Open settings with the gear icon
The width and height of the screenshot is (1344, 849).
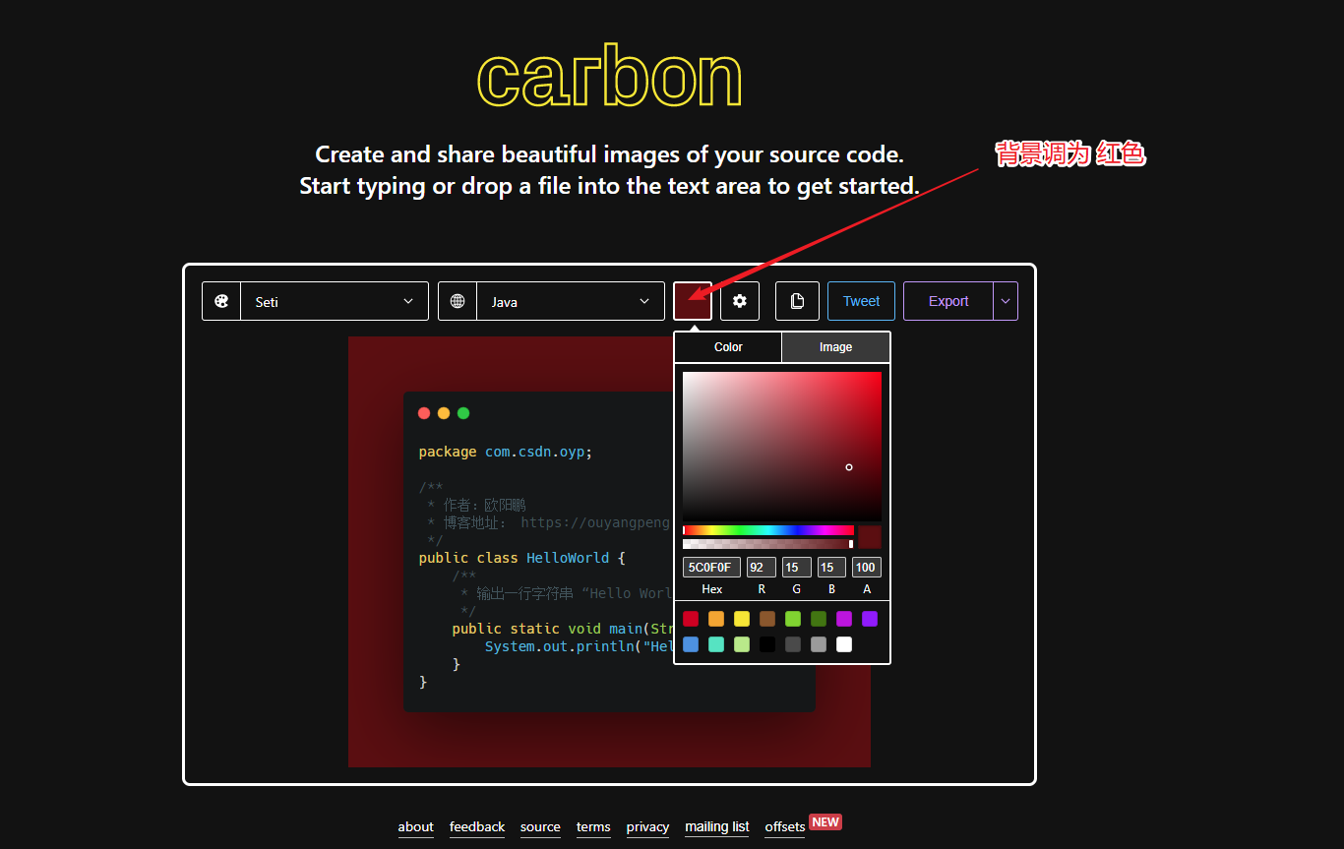(740, 301)
